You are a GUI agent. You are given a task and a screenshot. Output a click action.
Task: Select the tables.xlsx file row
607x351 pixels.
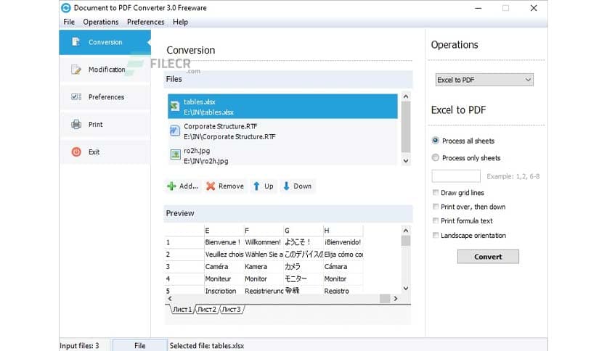click(282, 107)
